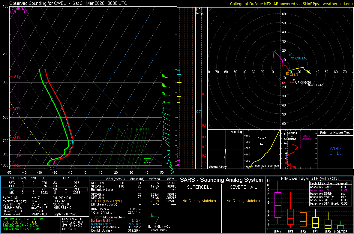Image resolution: width=354 pixels, height=234 pixels.
Task: Click the 1km & 6km AGL wind barb symbol
Action: [x=155, y=218]
